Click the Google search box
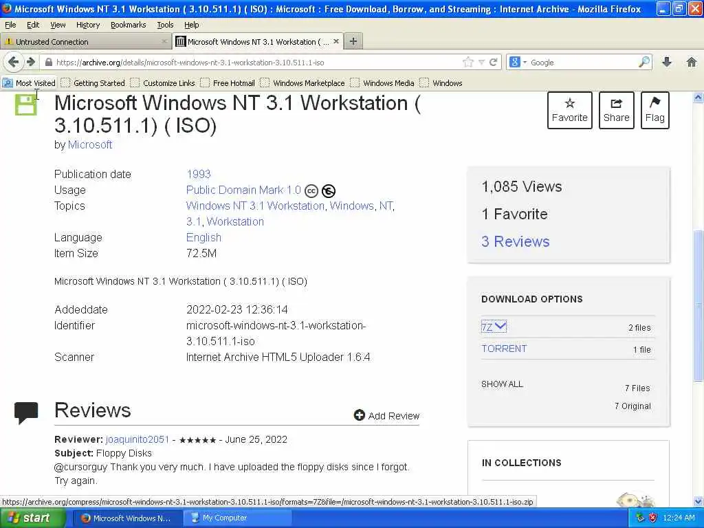 [x=583, y=63]
